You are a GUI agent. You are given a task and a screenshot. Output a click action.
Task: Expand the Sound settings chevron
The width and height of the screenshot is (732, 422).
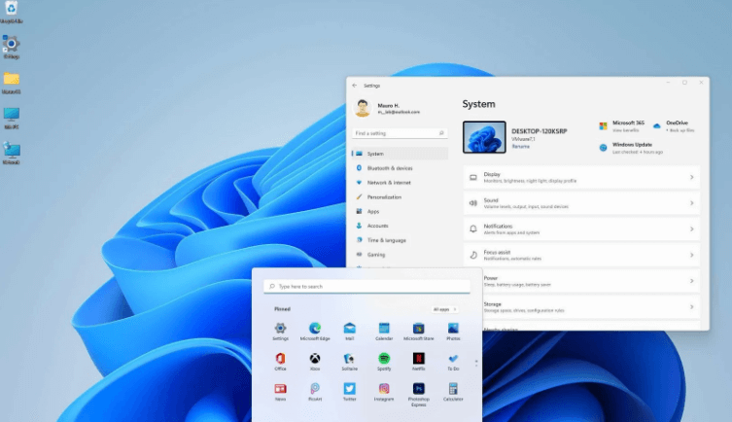(692, 203)
